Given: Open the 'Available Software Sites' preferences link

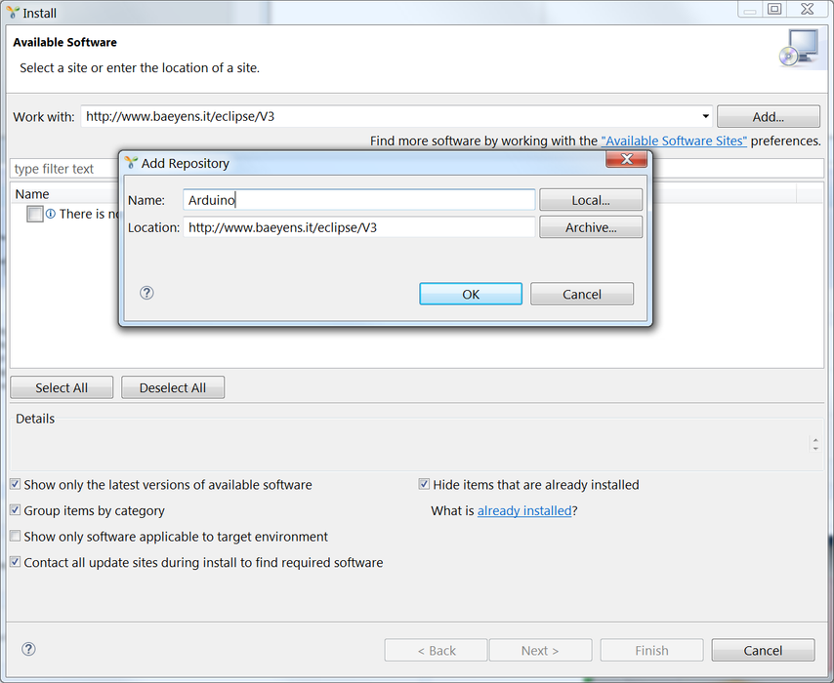Looking at the screenshot, I should tap(674, 141).
